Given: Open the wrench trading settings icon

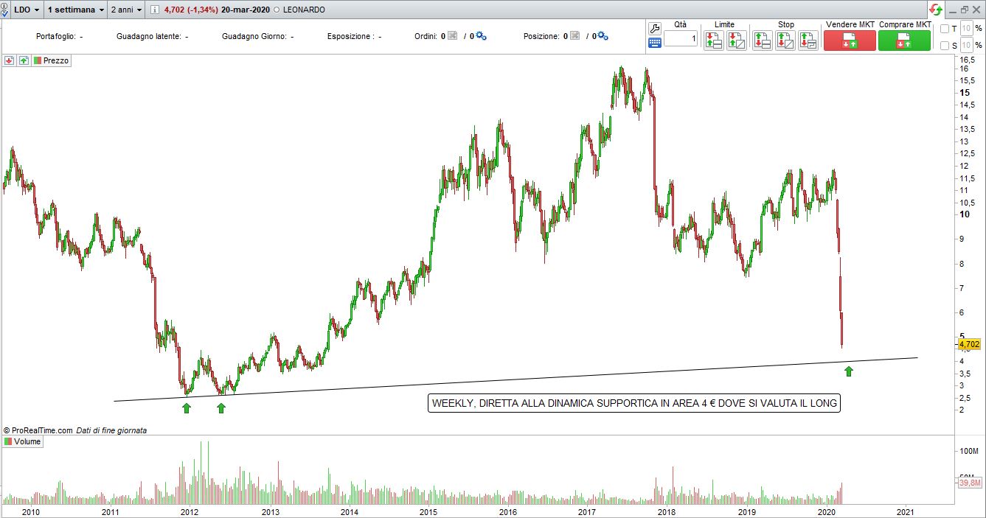Looking at the screenshot, I should [655, 28].
